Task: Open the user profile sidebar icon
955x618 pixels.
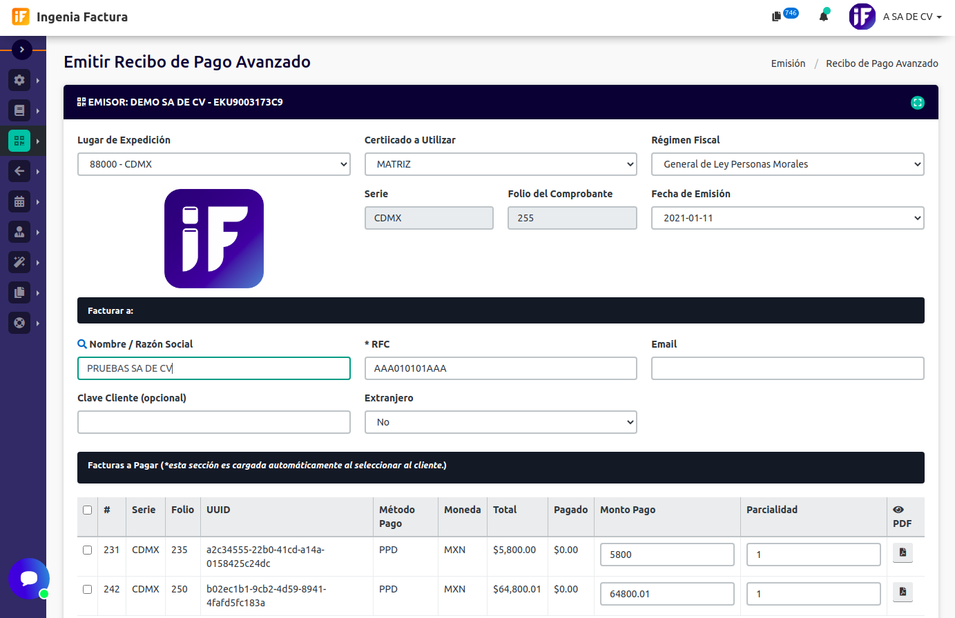Action: click(x=19, y=232)
